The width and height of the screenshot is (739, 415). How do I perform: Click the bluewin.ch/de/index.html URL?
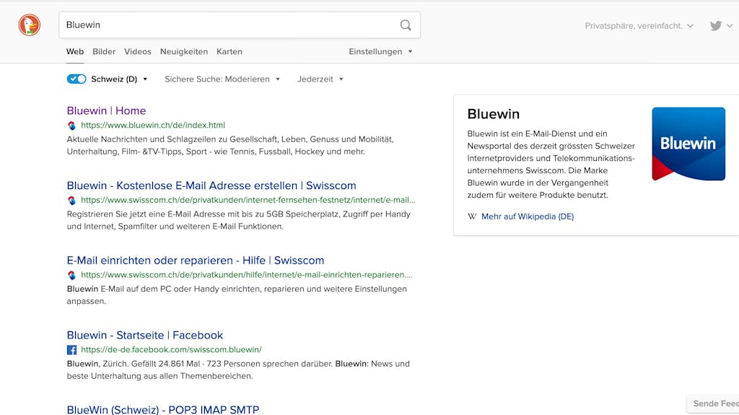tap(153, 125)
